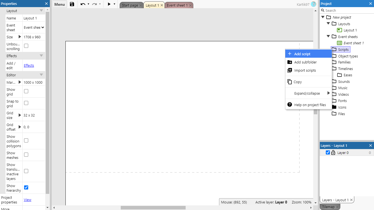Select the Layout 1 tab

[152, 5]
